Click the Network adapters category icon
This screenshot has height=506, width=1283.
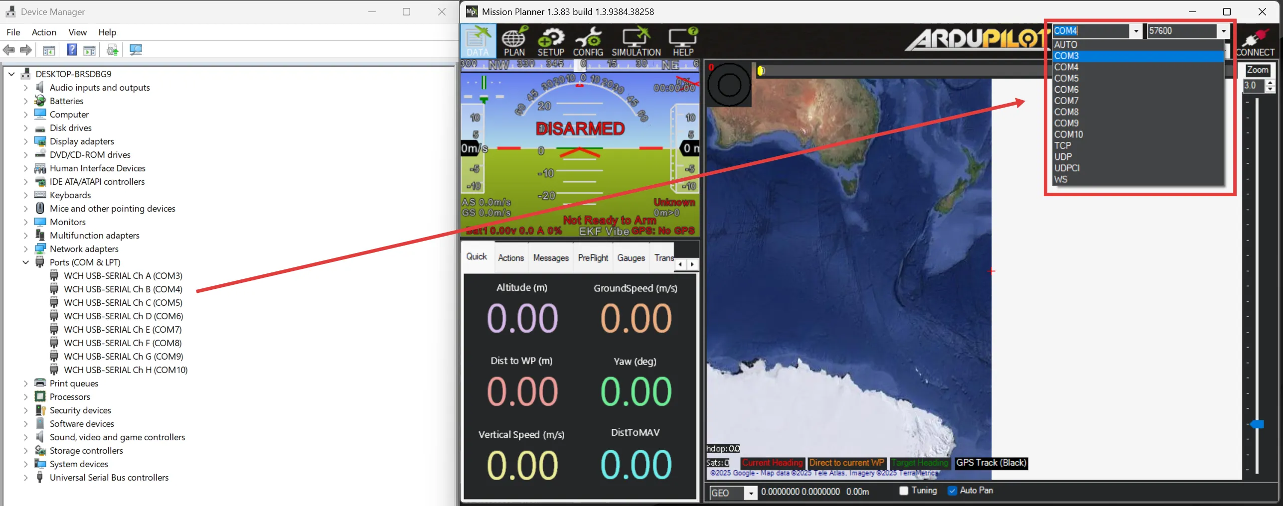point(40,249)
